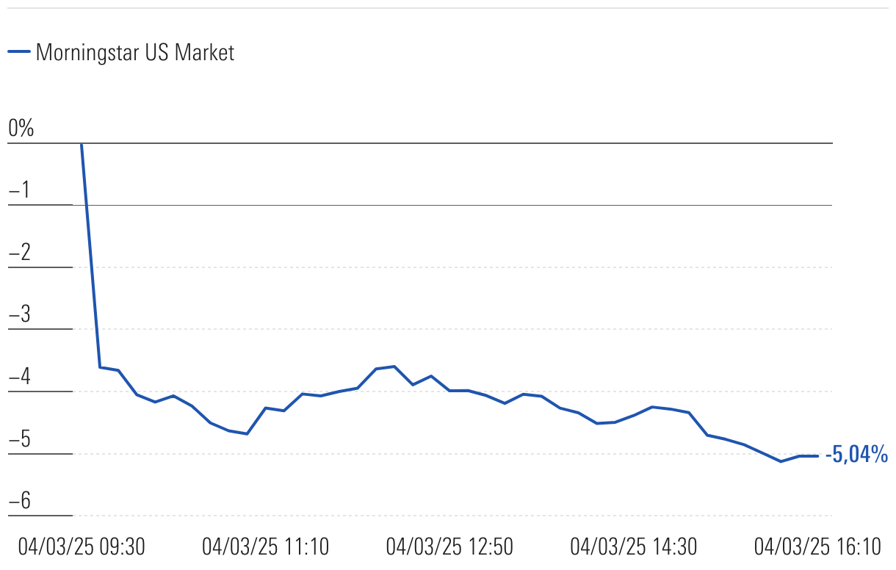Click the blue legend line swatch
Viewport: 896px width, 570px height.
click(x=18, y=52)
